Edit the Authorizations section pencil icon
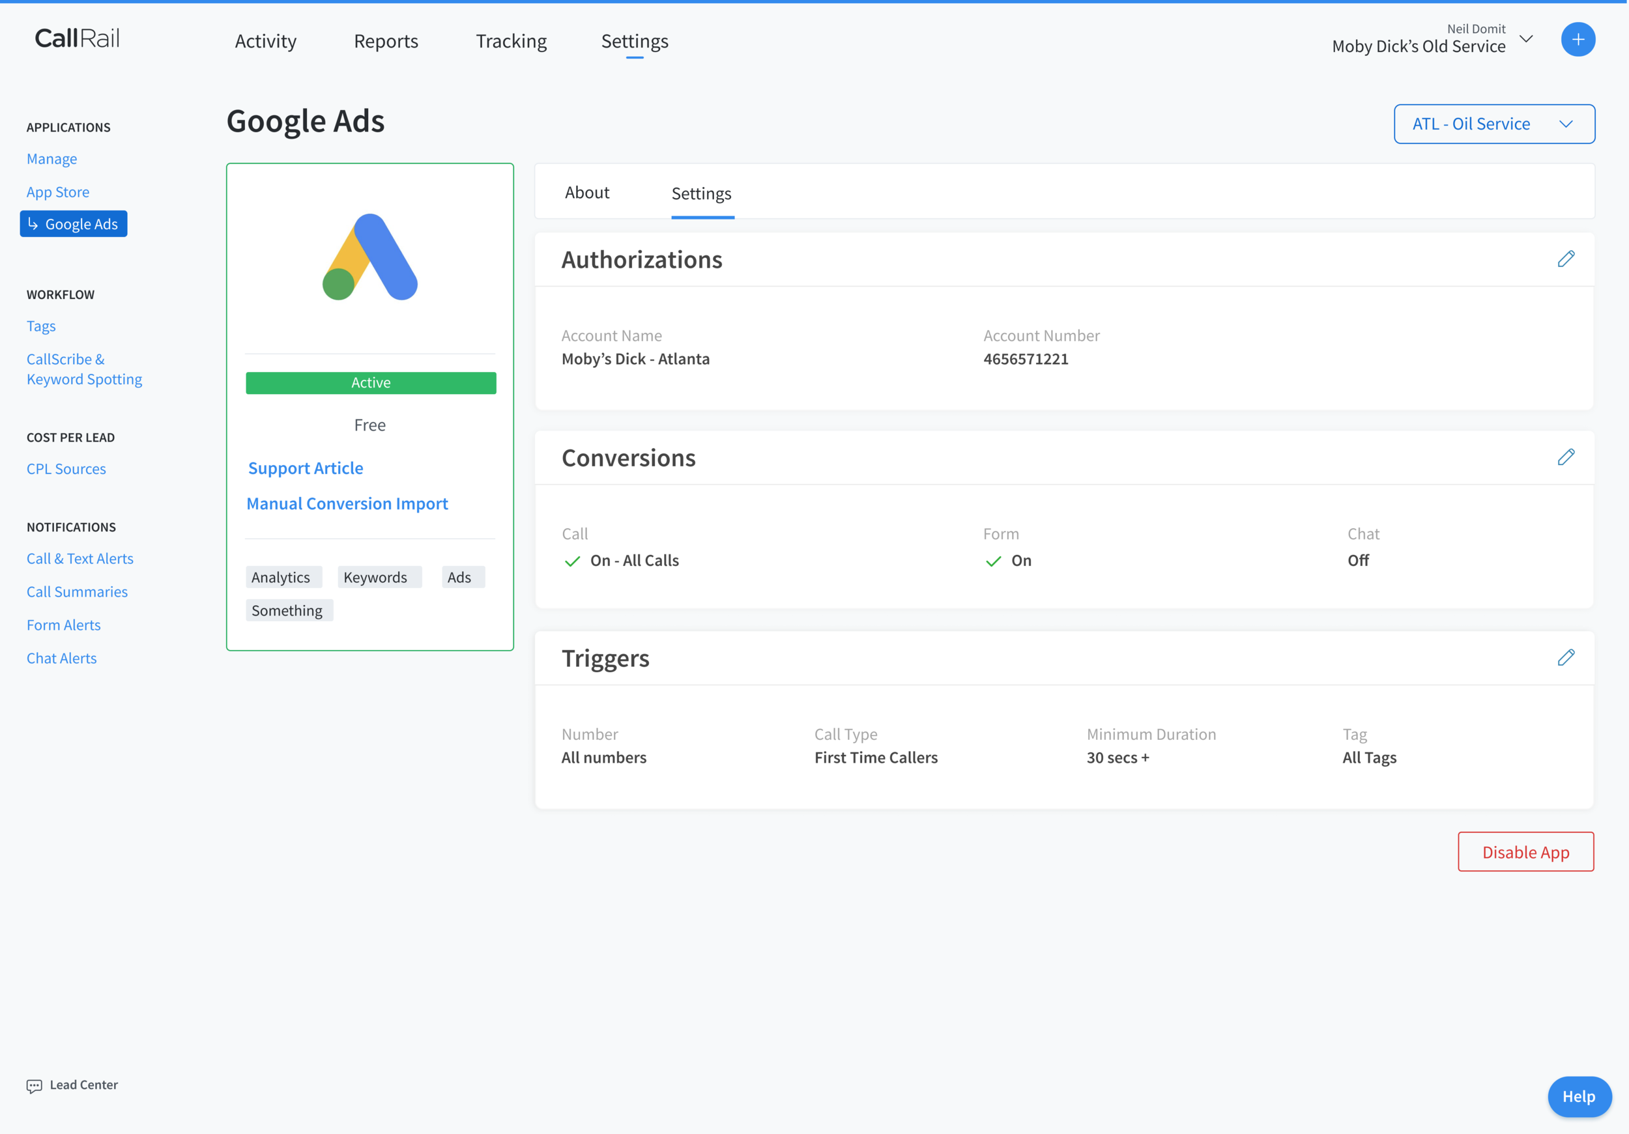Screen dimensions: 1629x1134 pyautogui.click(x=1566, y=259)
